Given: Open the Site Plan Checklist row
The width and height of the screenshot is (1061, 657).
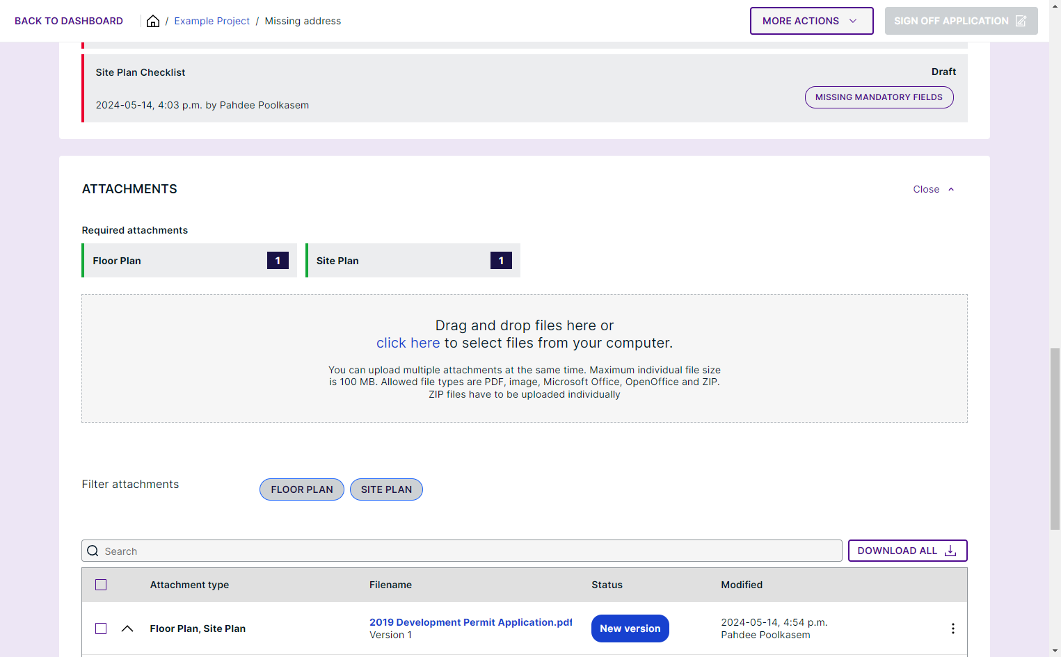Looking at the screenshot, I should coord(525,88).
